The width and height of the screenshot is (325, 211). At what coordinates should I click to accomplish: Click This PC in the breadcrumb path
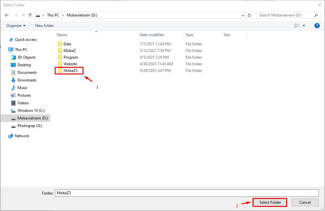tap(53, 15)
